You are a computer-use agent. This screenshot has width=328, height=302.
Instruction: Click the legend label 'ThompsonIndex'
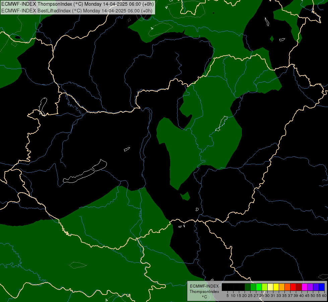coord(204,292)
